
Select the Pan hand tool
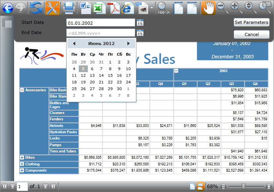(208, 7)
